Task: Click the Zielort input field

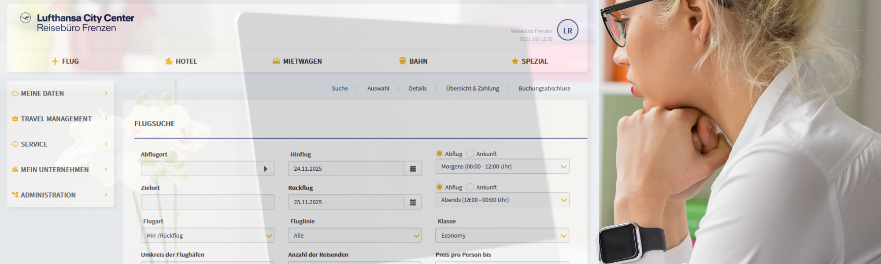Action: point(207,202)
